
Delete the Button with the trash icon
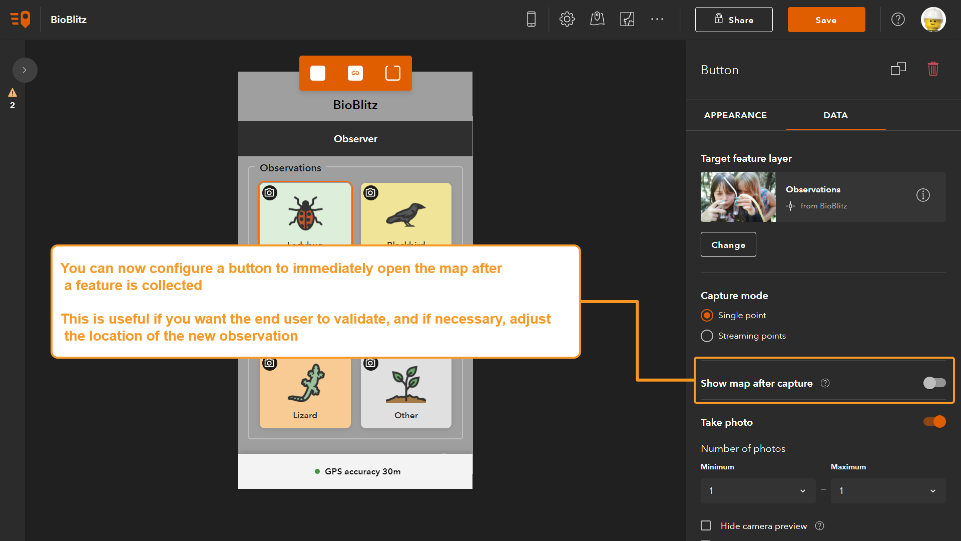coord(932,69)
